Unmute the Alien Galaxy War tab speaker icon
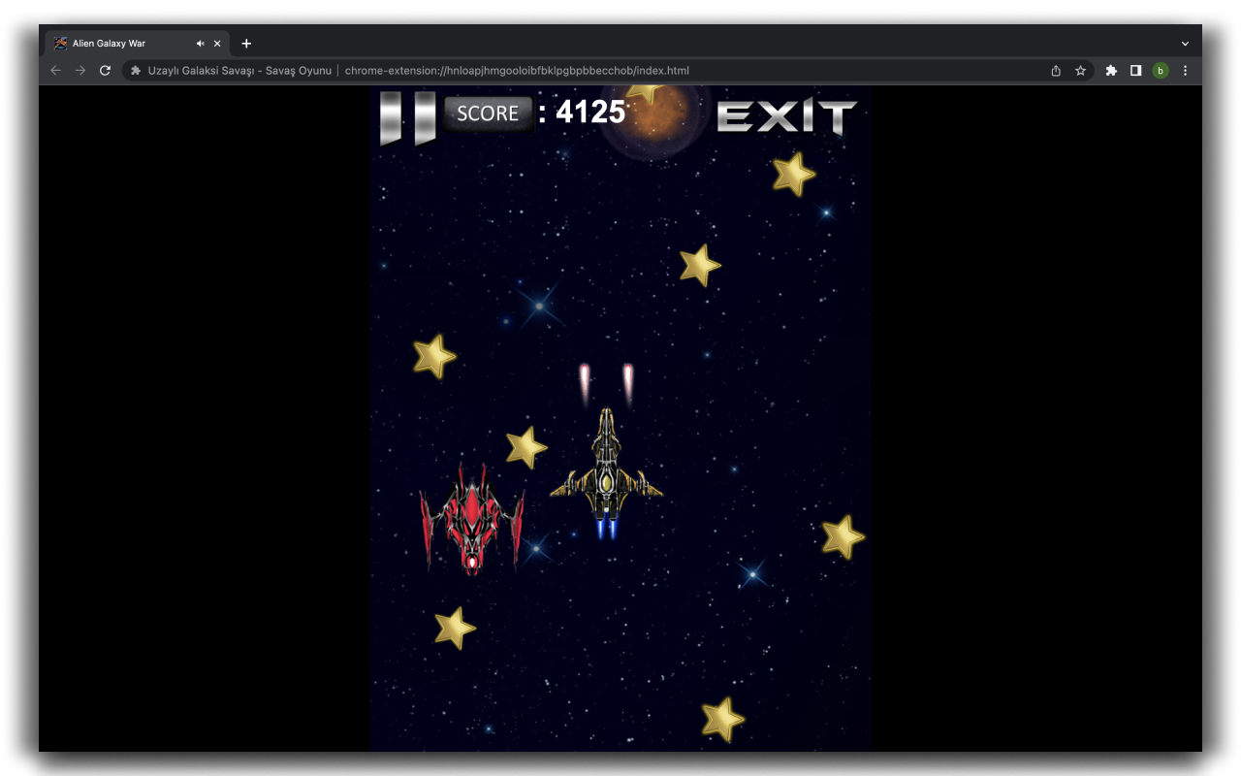This screenshot has width=1241, height=776. [200, 43]
